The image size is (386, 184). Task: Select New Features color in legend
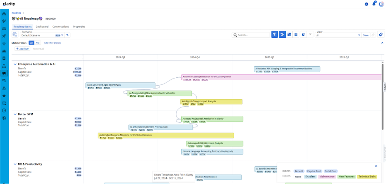click(x=346, y=177)
